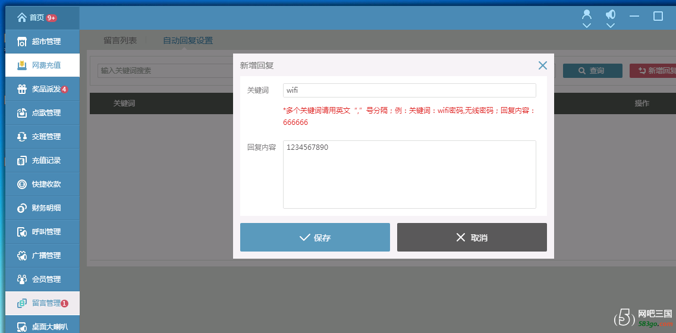Click the shop icon beside 超市管理
Image resolution: width=676 pixels, height=333 pixels.
coord(22,42)
